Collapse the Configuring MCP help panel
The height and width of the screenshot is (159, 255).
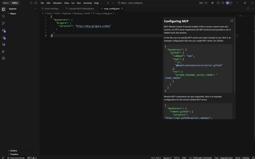[x=232, y=21]
